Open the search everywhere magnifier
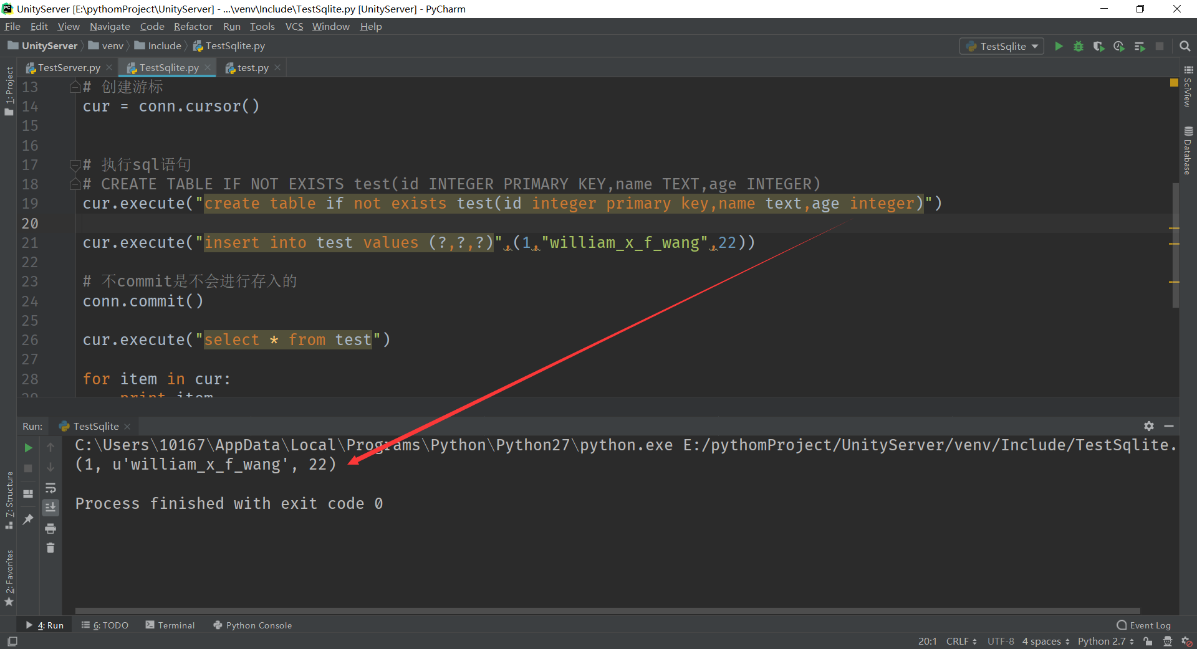 tap(1185, 46)
